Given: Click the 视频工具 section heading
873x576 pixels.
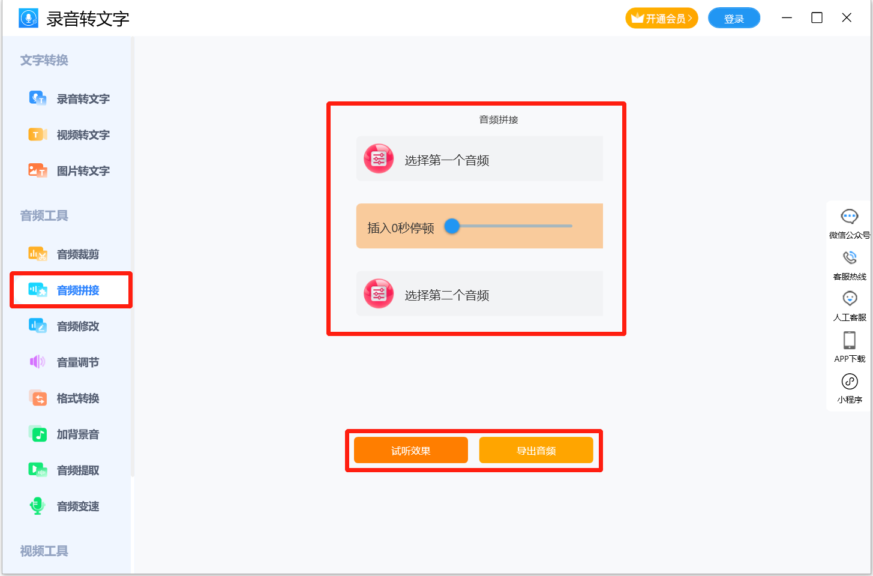Looking at the screenshot, I should pyautogui.click(x=44, y=551).
